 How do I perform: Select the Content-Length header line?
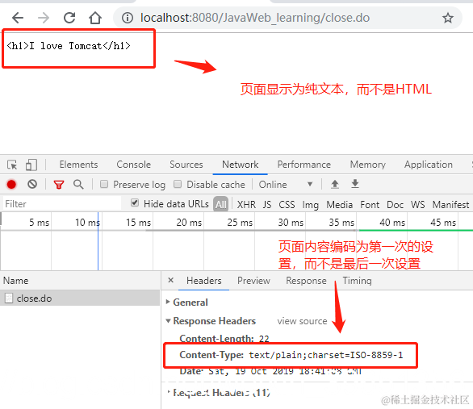click(x=224, y=339)
